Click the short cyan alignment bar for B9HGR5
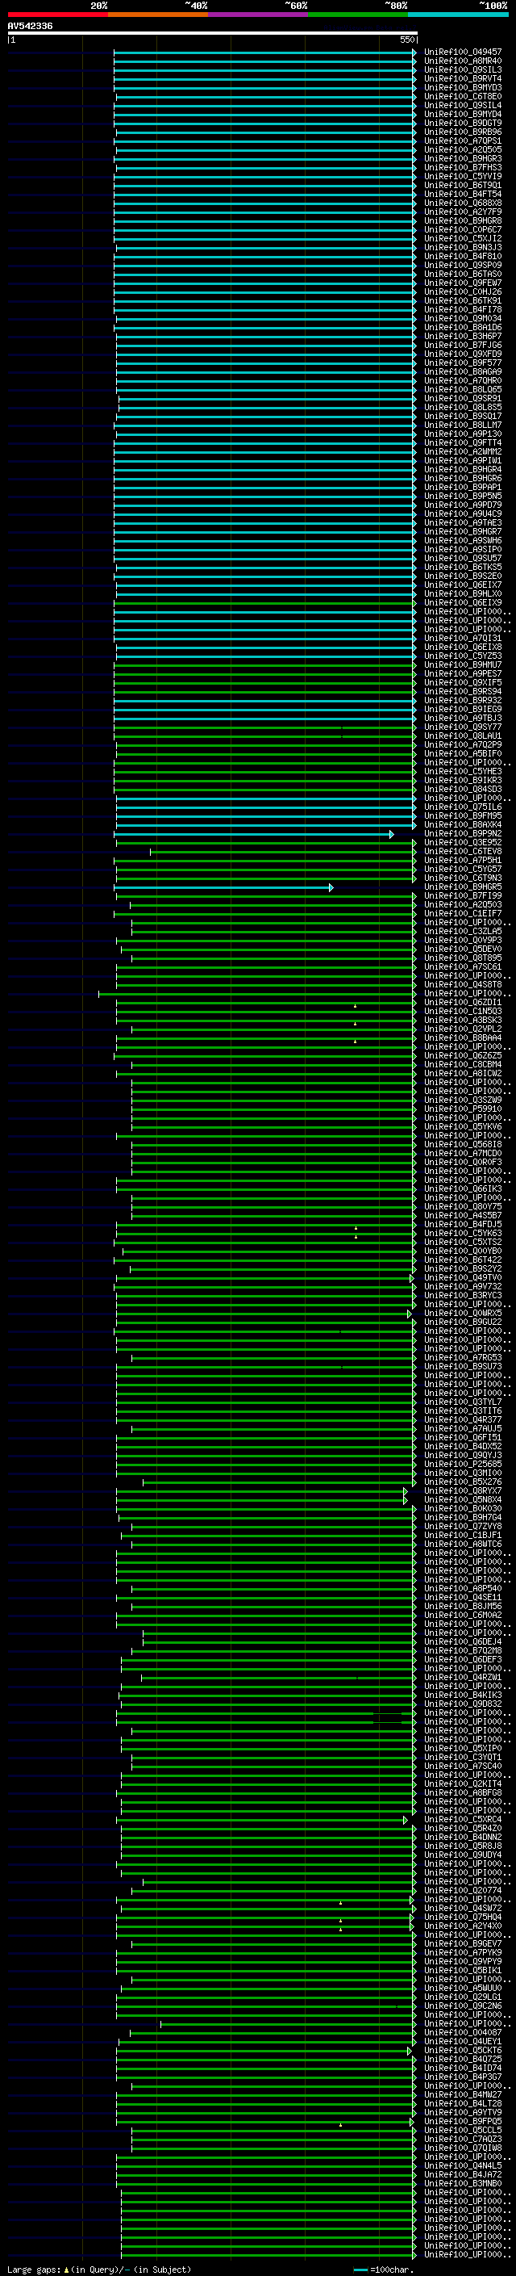This screenshot has width=516, height=2276. pyautogui.click(x=224, y=887)
